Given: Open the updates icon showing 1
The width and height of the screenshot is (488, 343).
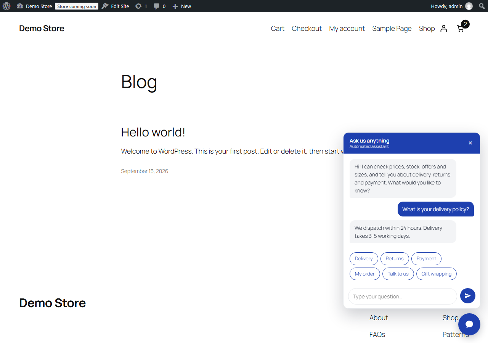Looking at the screenshot, I should tap(141, 6).
